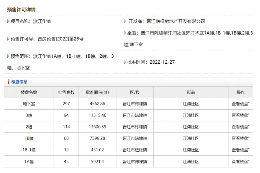This screenshot has height=173, width=260.
Task: Click 江浦社区 in the 1A幢 row
Action: click(x=191, y=161)
